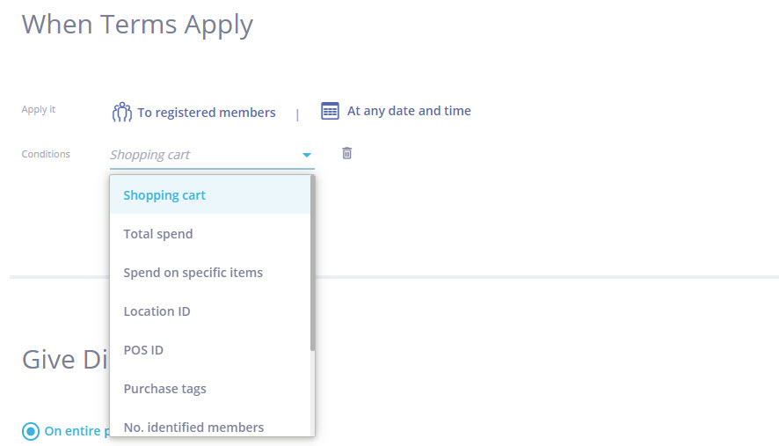
Task: Click the Shopping cart conditions field
Action: 212,155
